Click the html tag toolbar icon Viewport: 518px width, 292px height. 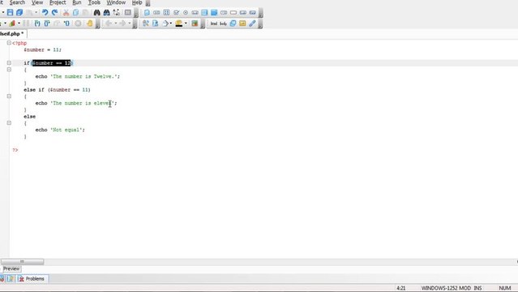214,24
